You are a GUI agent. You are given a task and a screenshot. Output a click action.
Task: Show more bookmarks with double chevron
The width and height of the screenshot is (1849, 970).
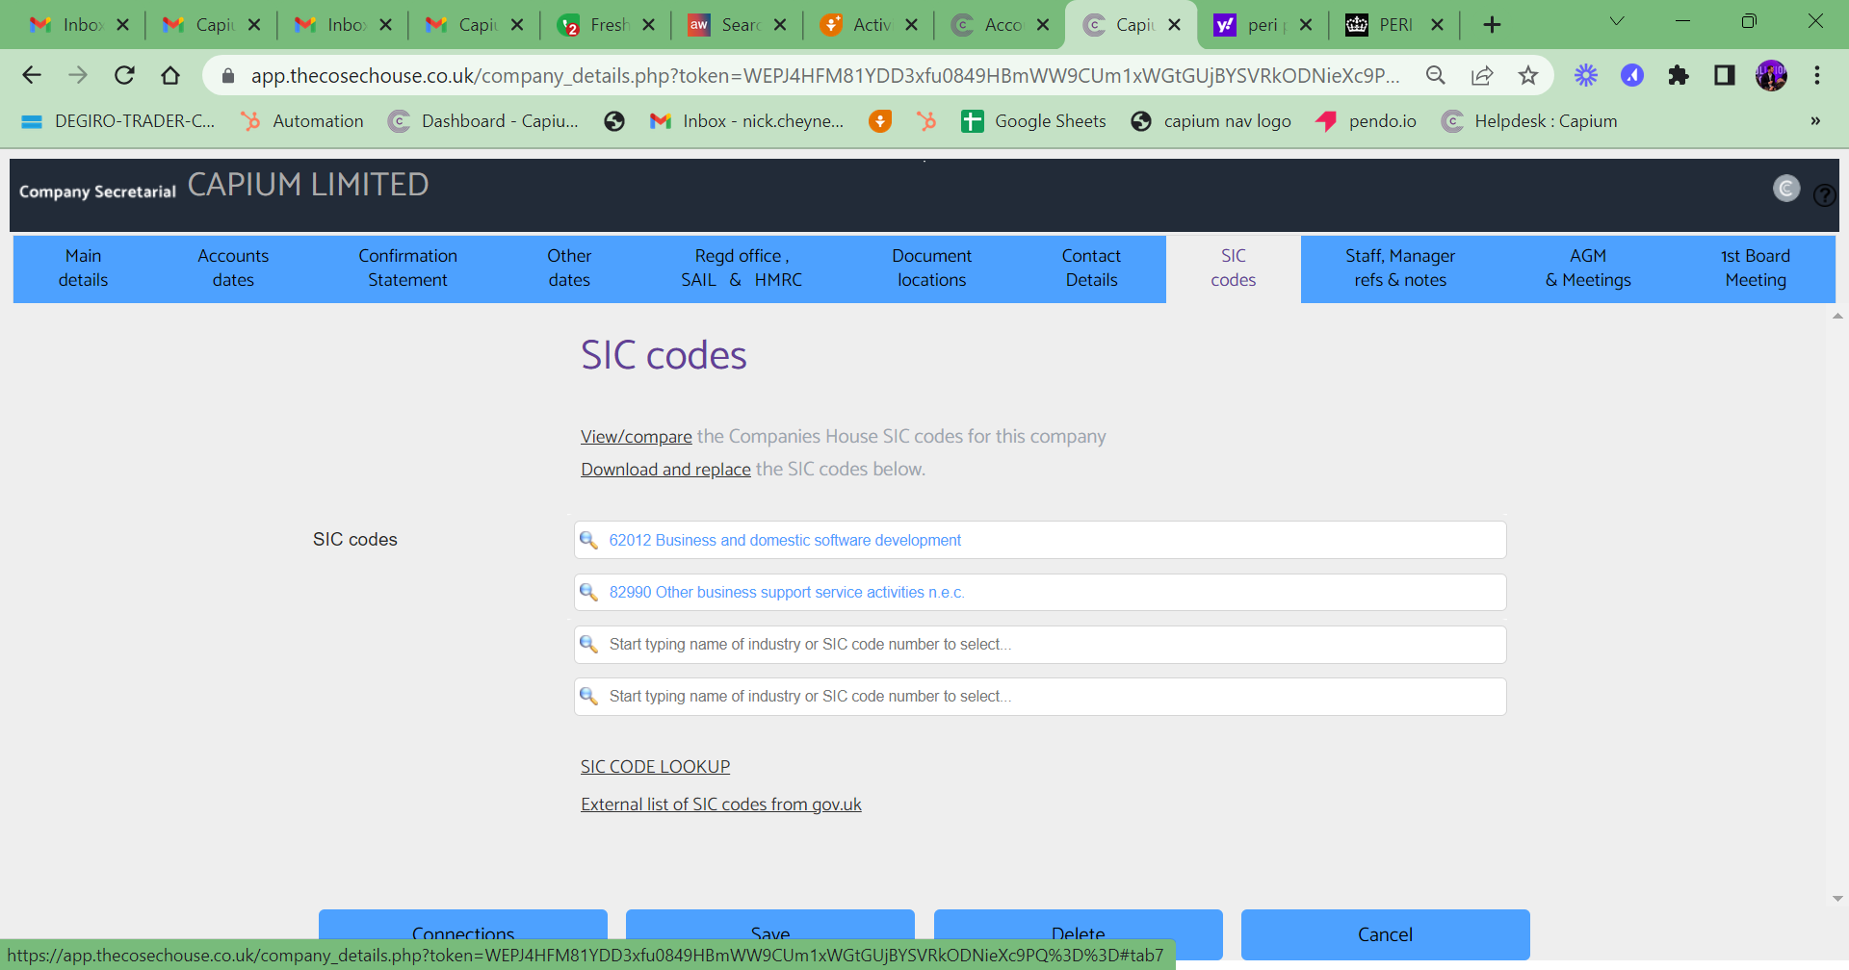1815,121
